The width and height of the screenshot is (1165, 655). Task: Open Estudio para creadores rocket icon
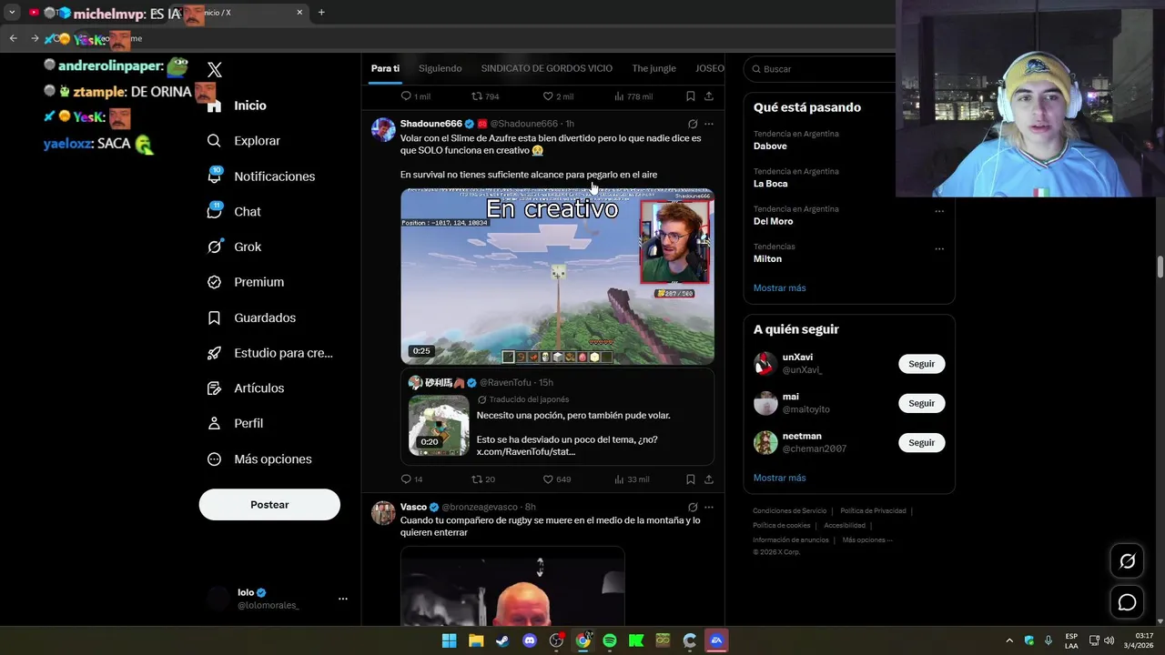click(215, 353)
